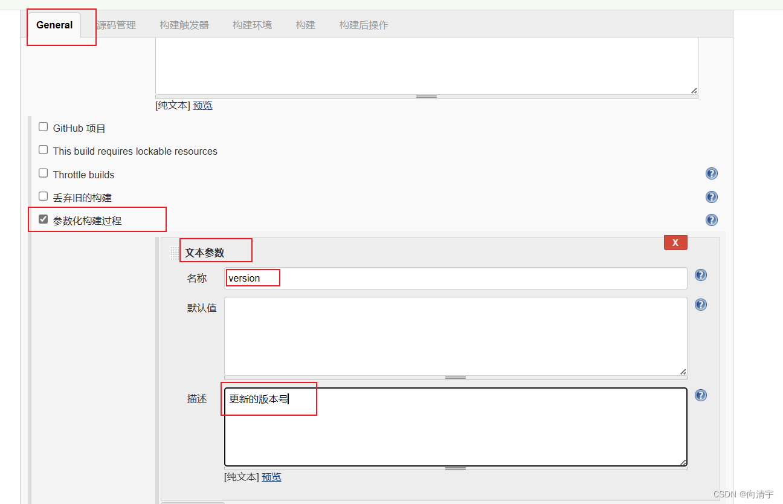Grab resize bar below 默认值 textarea

(x=456, y=378)
